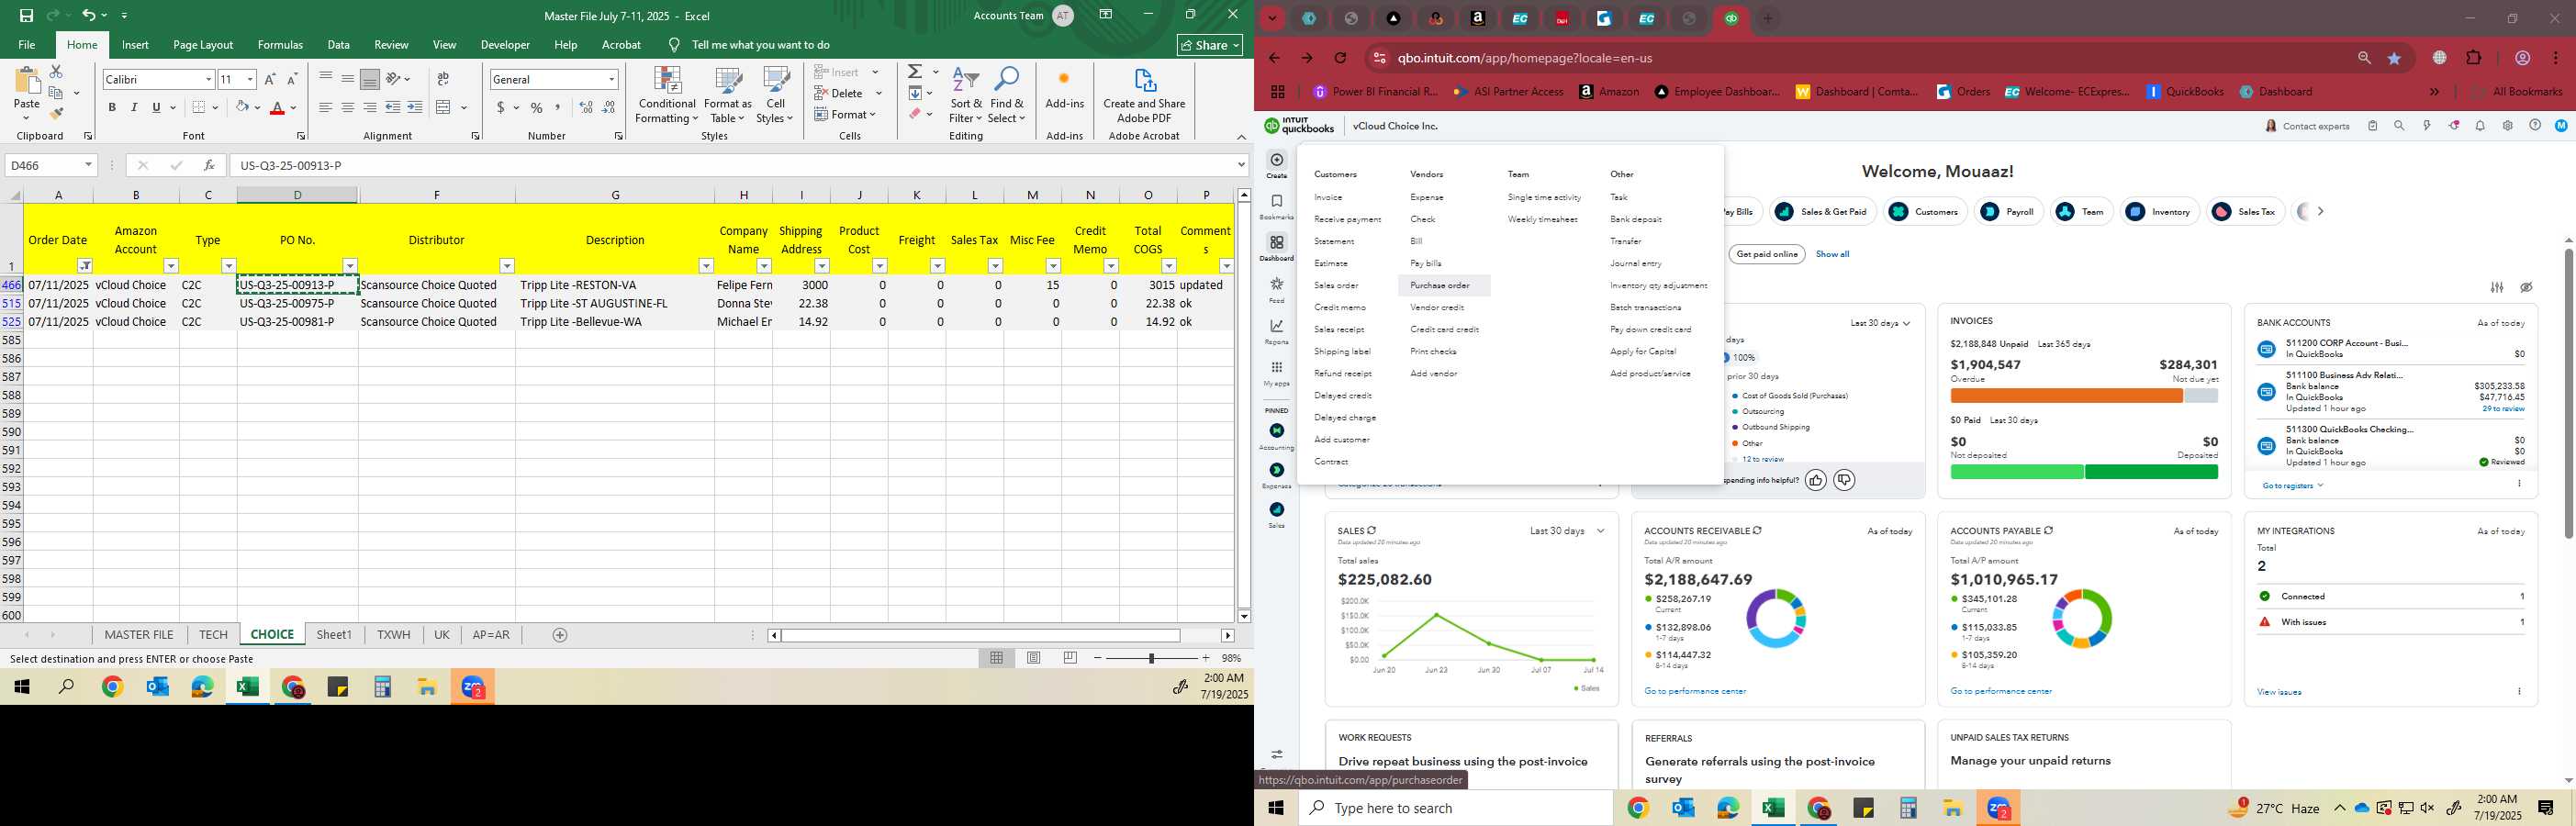2576x826 pixels.
Task: Click the red Font Color button
Action: point(278,108)
